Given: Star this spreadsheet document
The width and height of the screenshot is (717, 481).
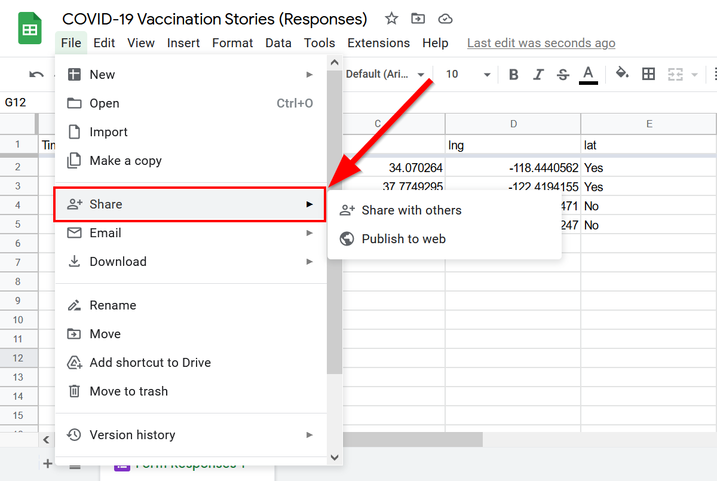Looking at the screenshot, I should (x=391, y=19).
